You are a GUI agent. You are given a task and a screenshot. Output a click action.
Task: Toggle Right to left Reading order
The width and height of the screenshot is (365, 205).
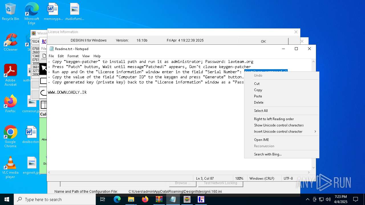282,119
